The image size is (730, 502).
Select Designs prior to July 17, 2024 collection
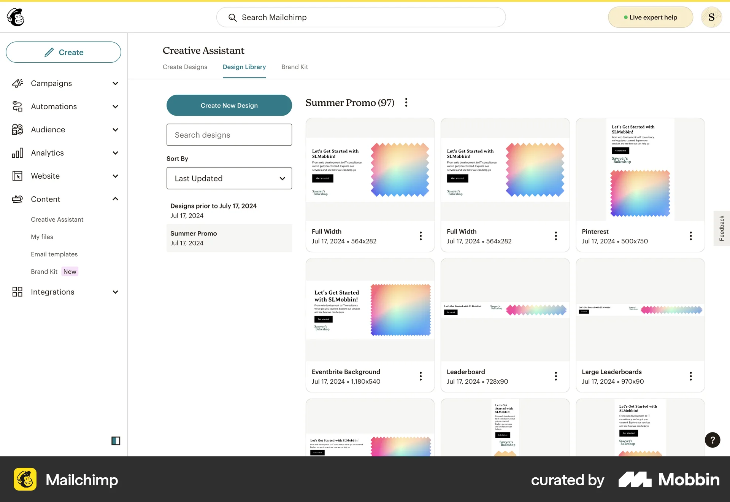[229, 211]
